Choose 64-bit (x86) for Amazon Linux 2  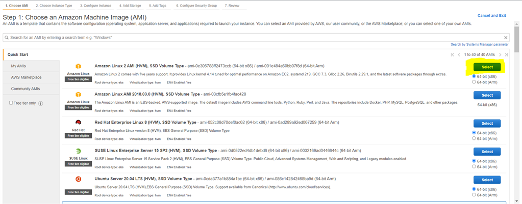pyautogui.click(x=474, y=76)
